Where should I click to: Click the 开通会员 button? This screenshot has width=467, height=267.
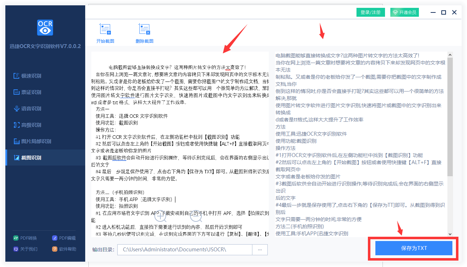tap(405, 12)
